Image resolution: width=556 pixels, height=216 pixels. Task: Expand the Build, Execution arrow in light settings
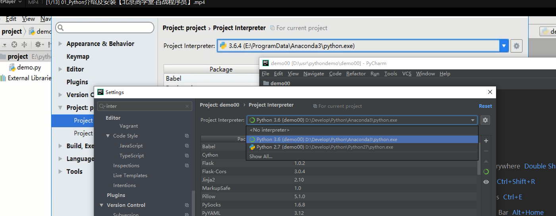[x=60, y=146]
